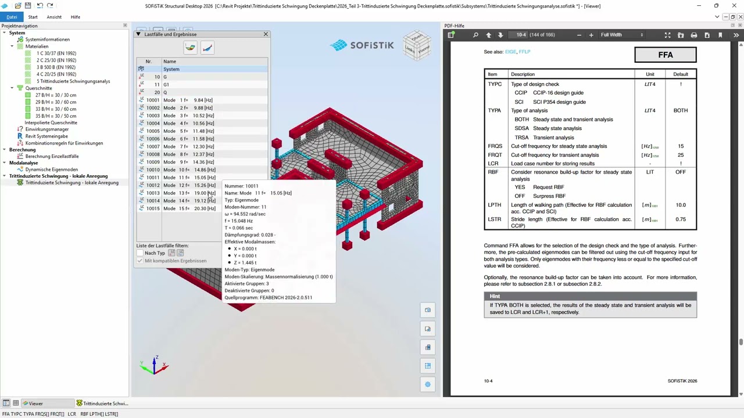The width and height of the screenshot is (744, 418).
Task: Click the PDF bookmark view icon
Action: click(x=720, y=35)
